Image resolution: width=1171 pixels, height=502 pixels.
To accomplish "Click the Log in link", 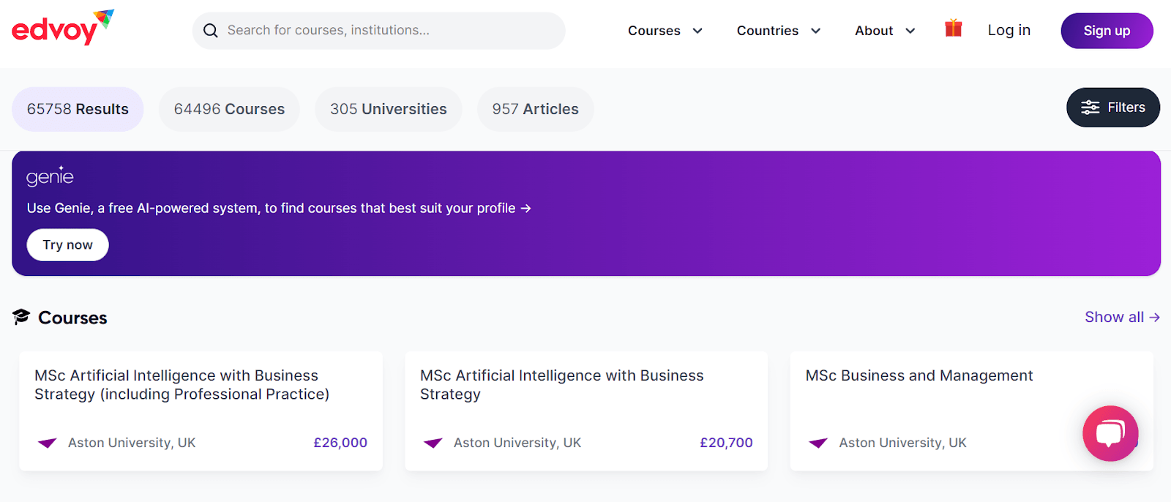I will coord(1009,30).
